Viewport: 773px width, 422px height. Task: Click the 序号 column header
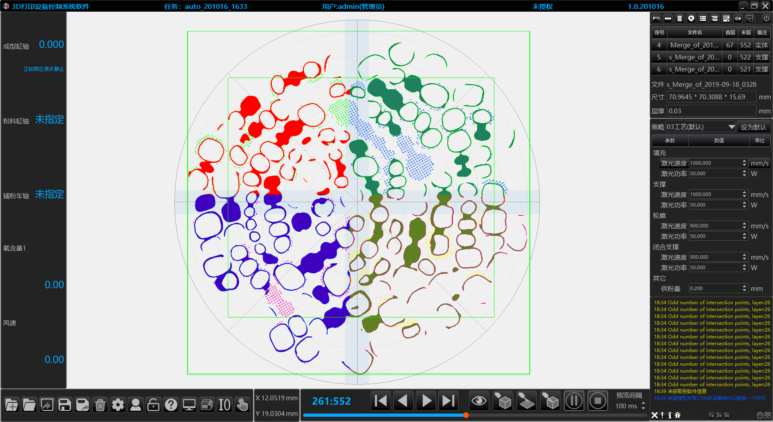(659, 33)
